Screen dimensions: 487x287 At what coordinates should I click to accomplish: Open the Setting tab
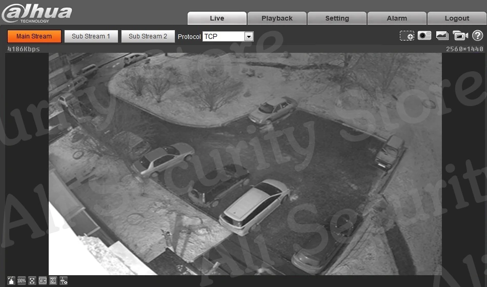337,18
